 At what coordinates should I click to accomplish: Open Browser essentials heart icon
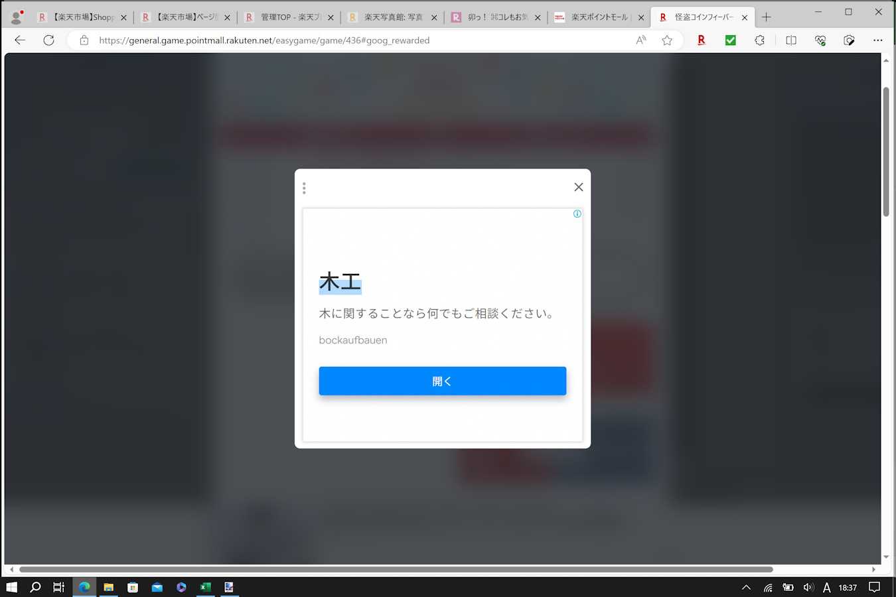coord(820,40)
